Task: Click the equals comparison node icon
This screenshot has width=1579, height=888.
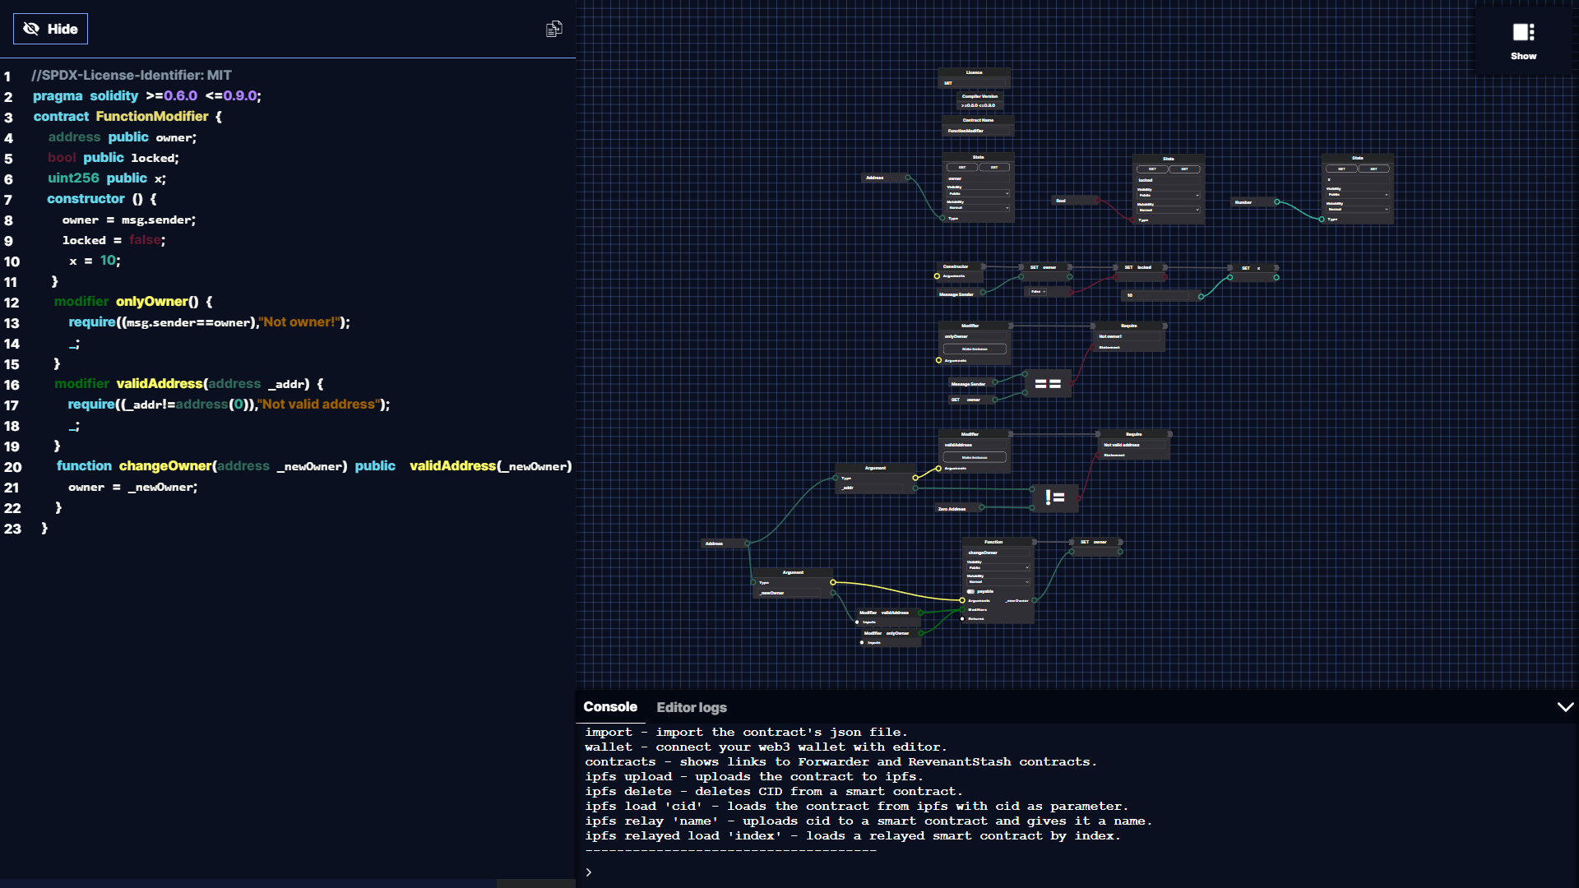Action: 1047,384
